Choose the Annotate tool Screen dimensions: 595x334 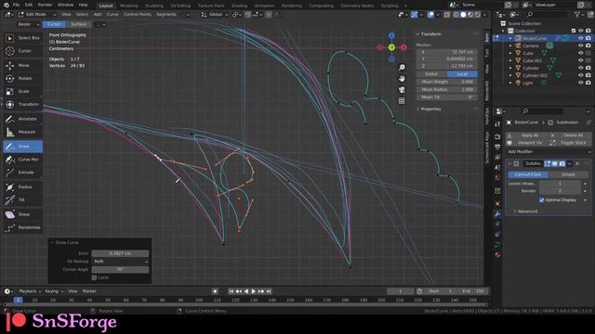point(22,119)
